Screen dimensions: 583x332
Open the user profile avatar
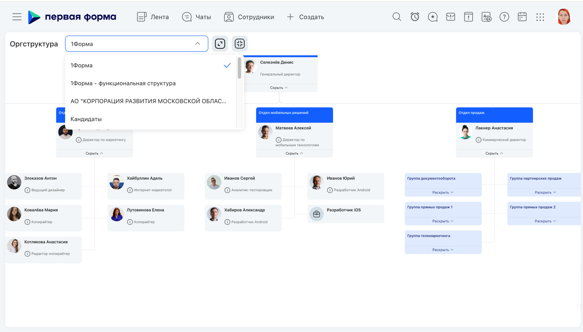pyautogui.click(x=564, y=17)
